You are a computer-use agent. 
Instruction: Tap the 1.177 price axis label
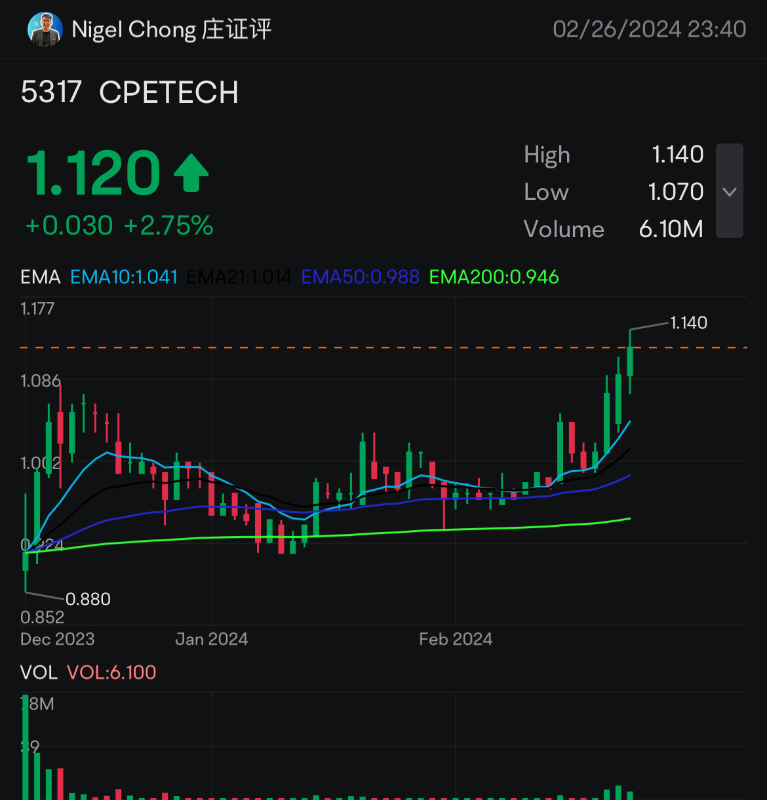(x=37, y=309)
